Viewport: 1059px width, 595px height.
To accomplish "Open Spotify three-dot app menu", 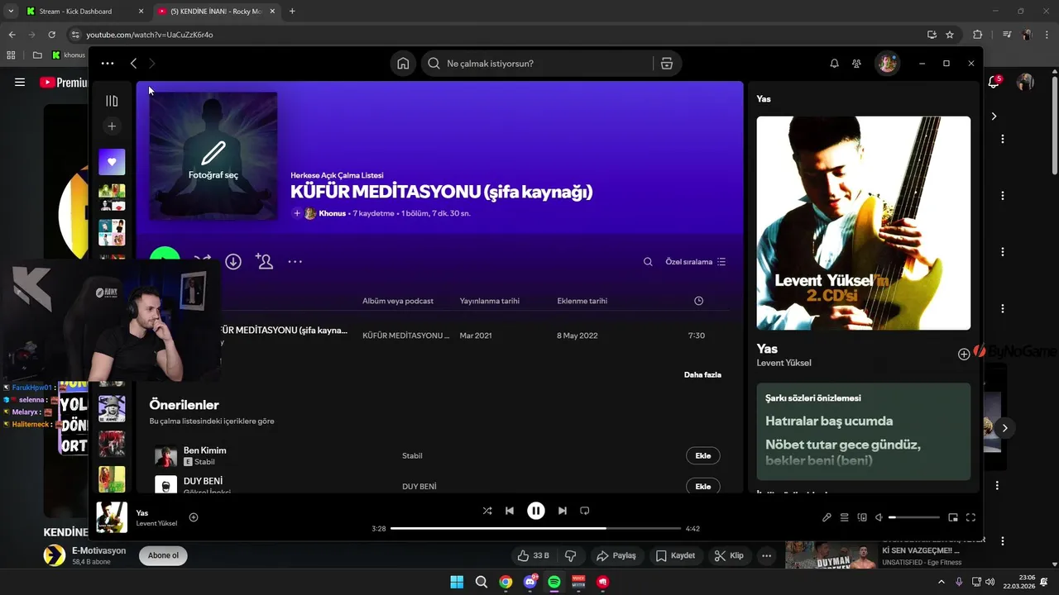I will pyautogui.click(x=108, y=64).
